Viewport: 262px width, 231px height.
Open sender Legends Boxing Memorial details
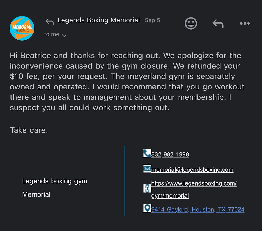pos(99,20)
